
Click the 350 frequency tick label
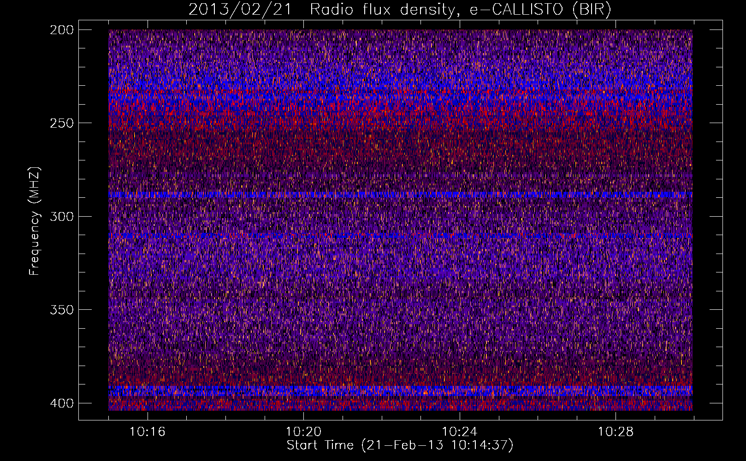(61, 309)
